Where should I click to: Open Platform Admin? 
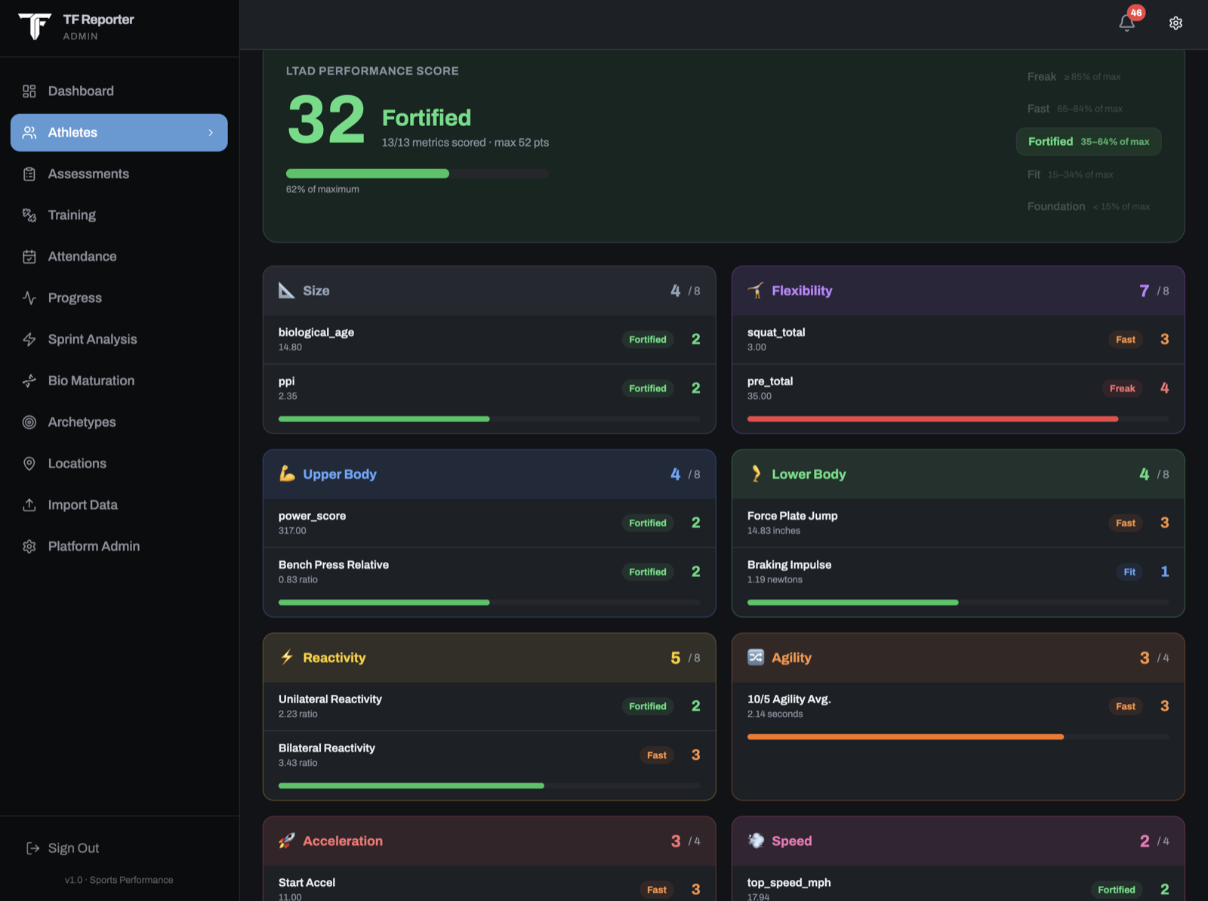[x=119, y=547]
